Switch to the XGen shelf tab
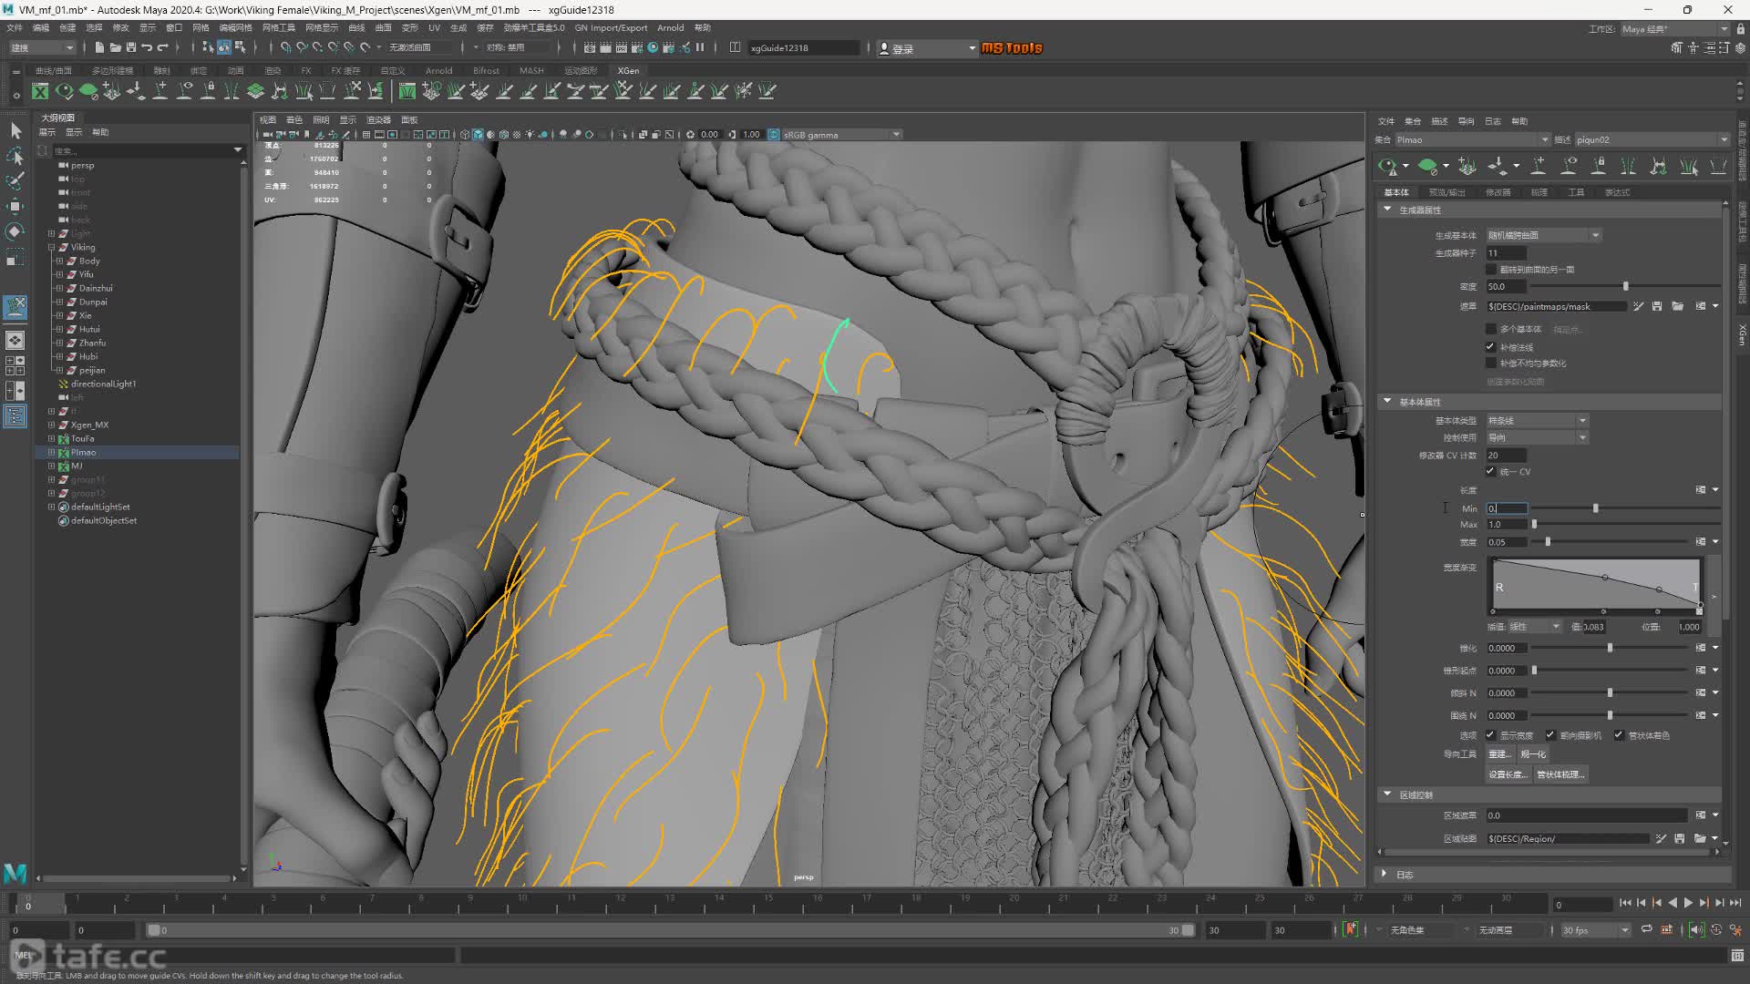The image size is (1750, 984). [x=628, y=70]
